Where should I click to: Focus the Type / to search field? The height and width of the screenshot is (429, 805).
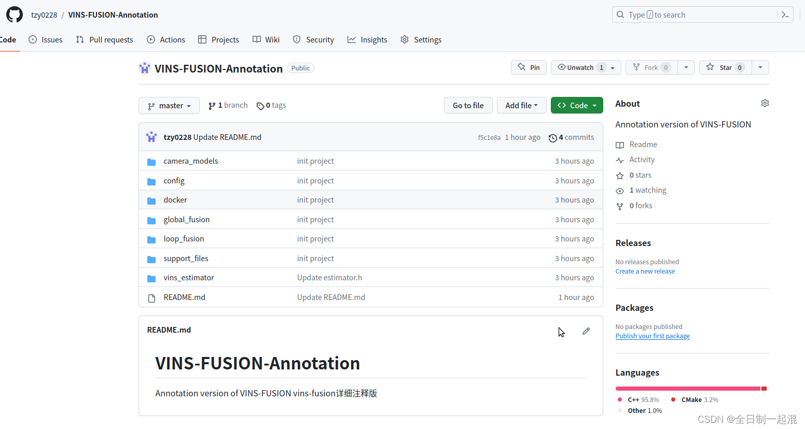[695, 15]
